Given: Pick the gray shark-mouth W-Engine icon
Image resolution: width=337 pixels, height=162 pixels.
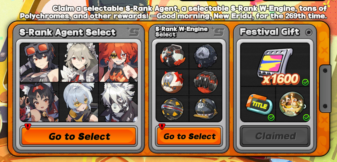Looking at the screenshot, I should pos(206,109).
